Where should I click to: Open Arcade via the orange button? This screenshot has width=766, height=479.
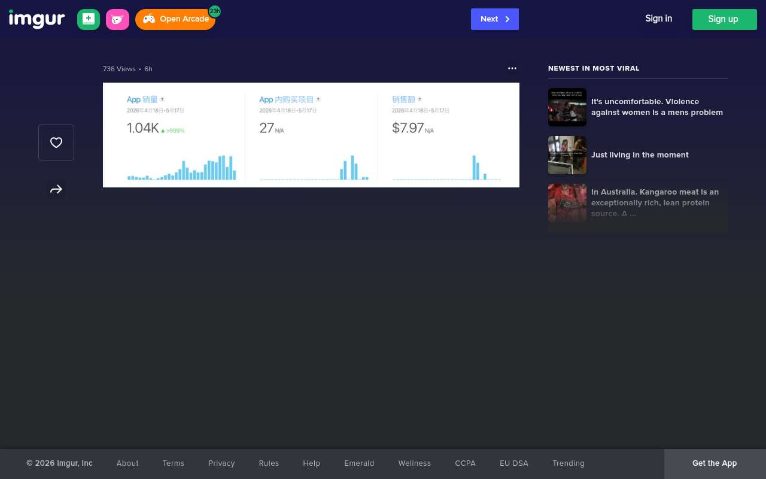click(x=175, y=19)
